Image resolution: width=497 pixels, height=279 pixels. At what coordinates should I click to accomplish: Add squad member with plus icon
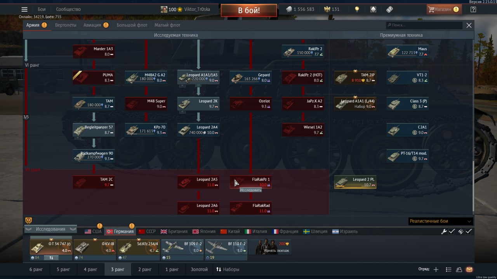click(x=436, y=269)
